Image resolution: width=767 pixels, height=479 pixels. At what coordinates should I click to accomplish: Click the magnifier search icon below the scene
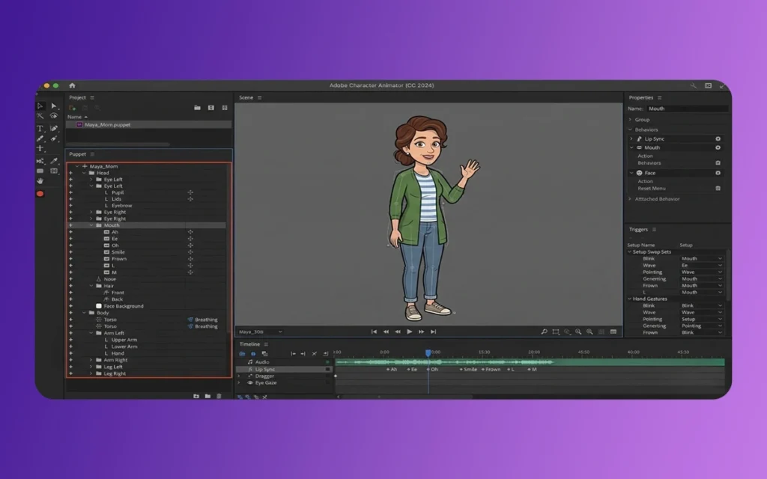click(x=545, y=332)
